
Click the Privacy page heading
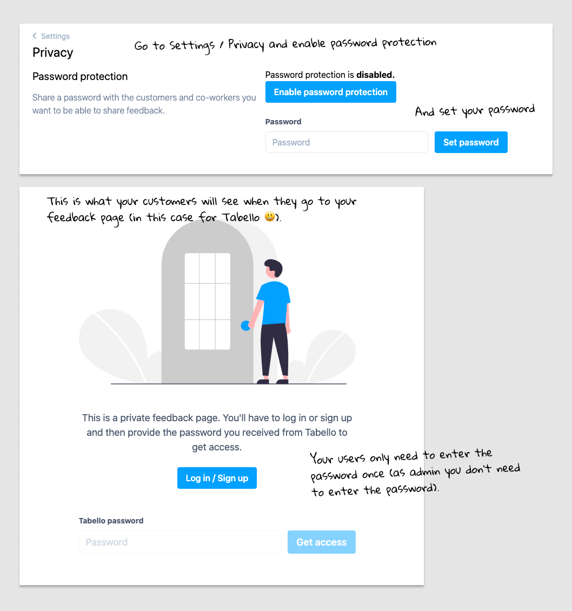52,52
